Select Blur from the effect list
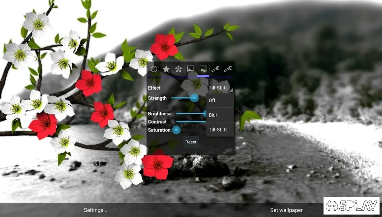The image size is (382, 217). pos(220,115)
